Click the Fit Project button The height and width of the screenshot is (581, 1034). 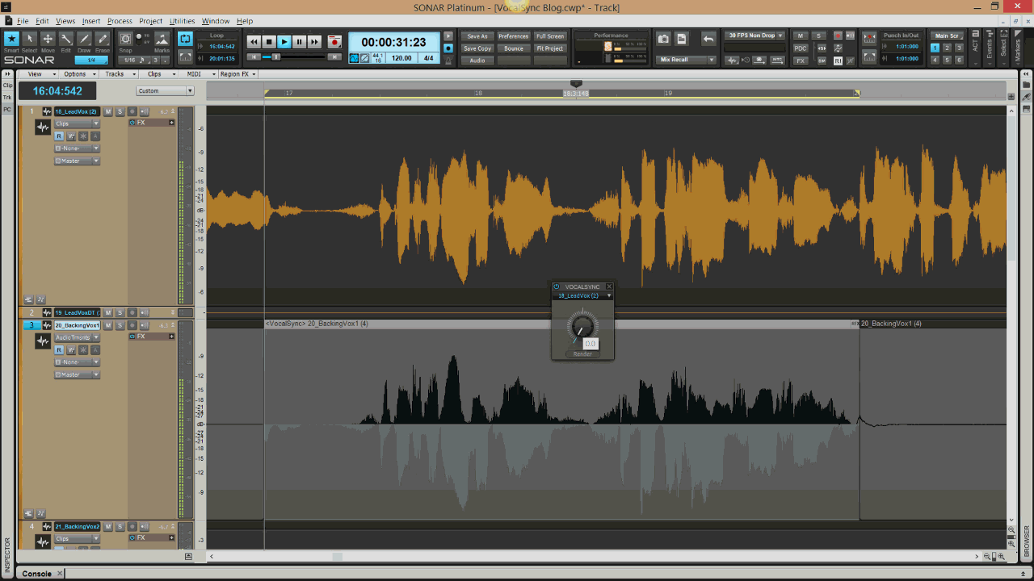(550, 48)
